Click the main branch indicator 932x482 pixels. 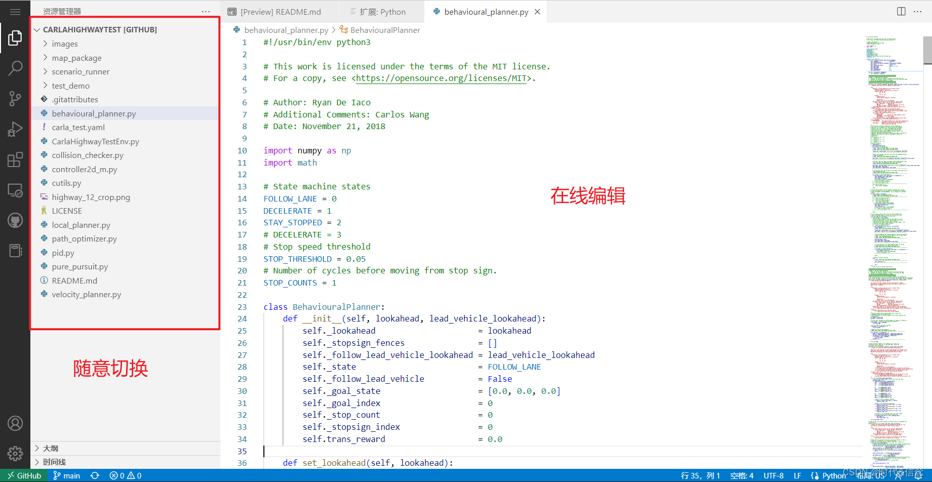(67, 475)
